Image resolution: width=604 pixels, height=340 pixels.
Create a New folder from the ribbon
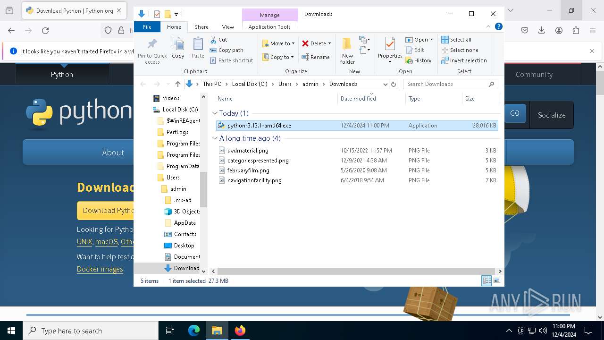(x=347, y=51)
